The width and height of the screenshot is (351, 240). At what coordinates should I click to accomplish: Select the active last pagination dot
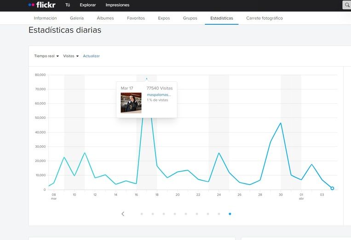(x=230, y=214)
